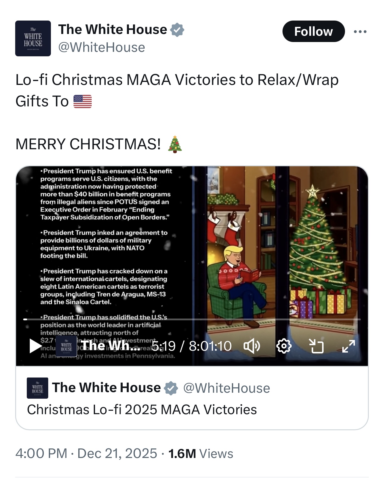The height and width of the screenshot is (483, 384).
Task: Open the video channel title "The Wh..."
Action: coord(110,346)
